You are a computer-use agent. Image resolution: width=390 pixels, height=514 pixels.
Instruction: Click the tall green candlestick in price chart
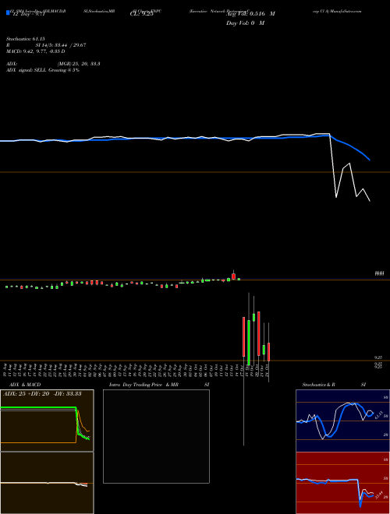click(x=249, y=343)
